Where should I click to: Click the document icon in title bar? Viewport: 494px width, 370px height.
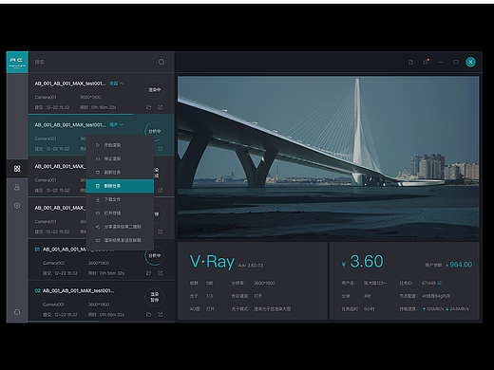pyautogui.click(x=410, y=62)
